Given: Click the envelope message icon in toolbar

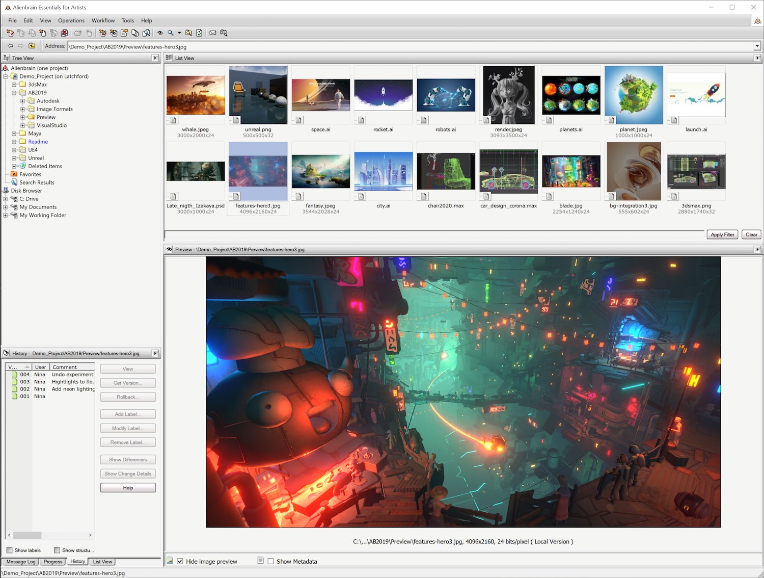Looking at the screenshot, I should click(213, 33).
